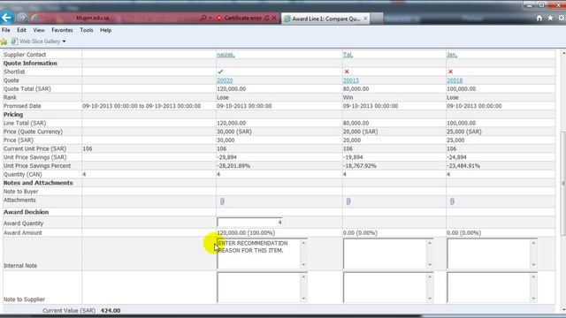Click Internal Note box for Tal quote

coord(388,254)
